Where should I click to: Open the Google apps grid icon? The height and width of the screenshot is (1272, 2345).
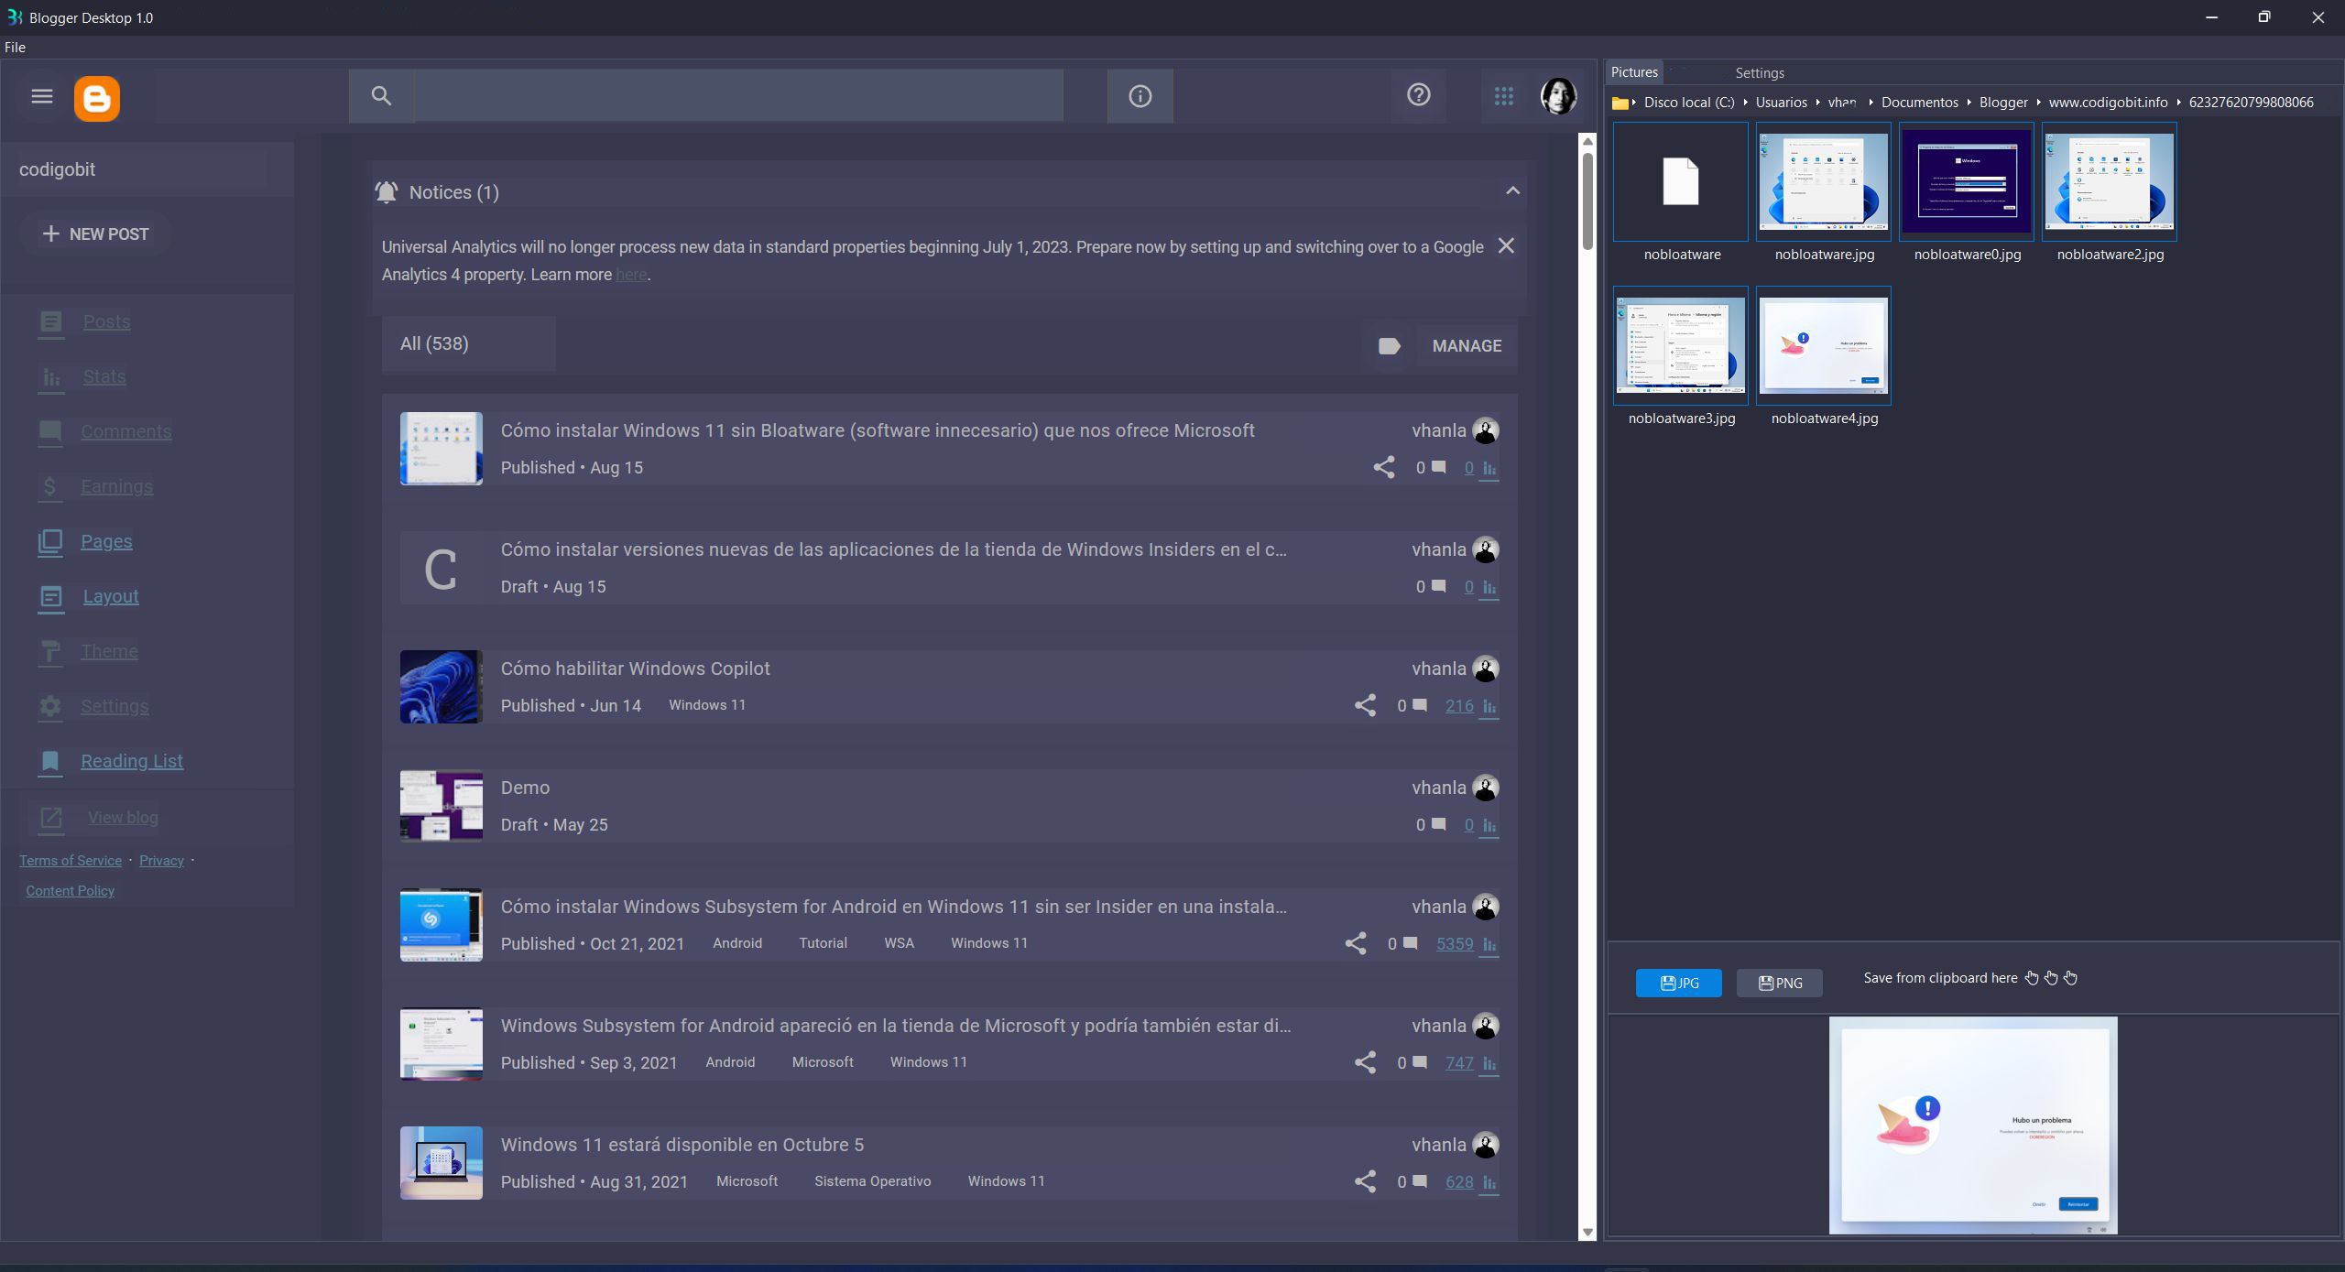point(1503,96)
